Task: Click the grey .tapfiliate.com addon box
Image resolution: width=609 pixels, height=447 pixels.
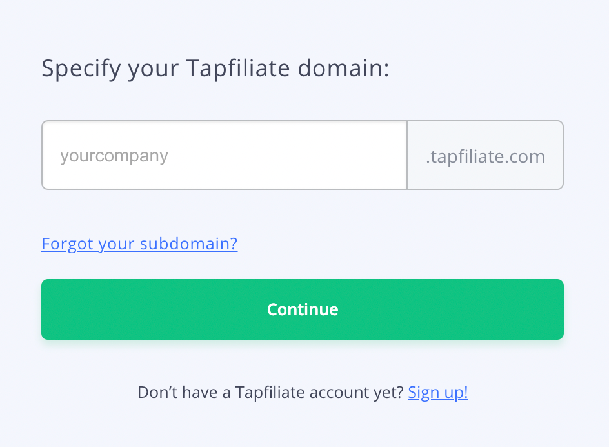Action: (485, 156)
